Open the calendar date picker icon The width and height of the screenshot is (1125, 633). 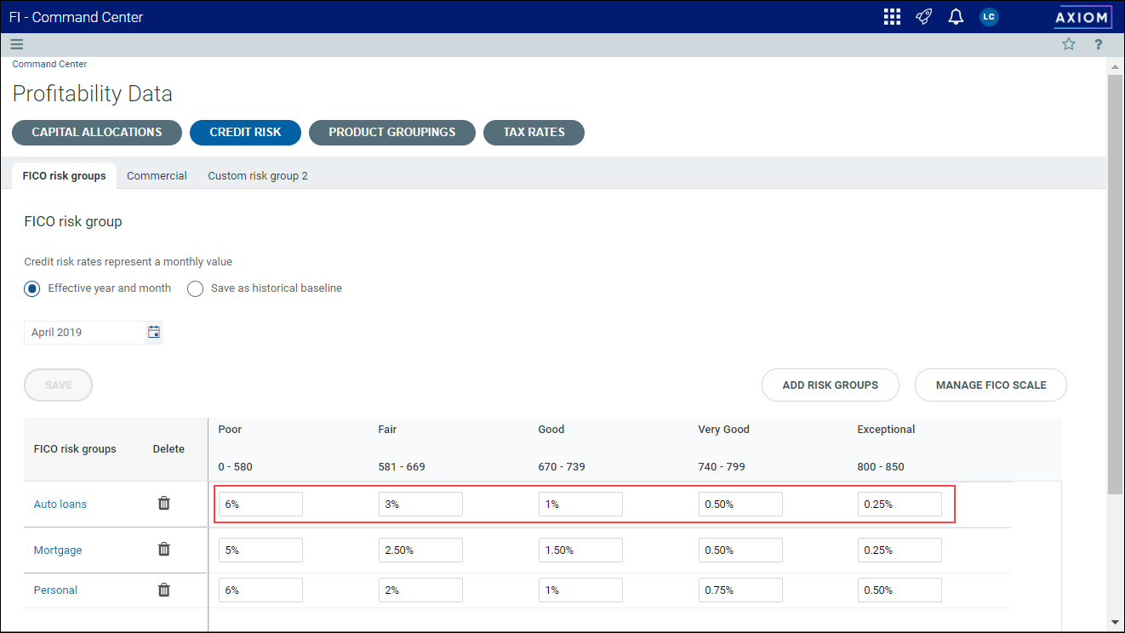click(x=154, y=332)
